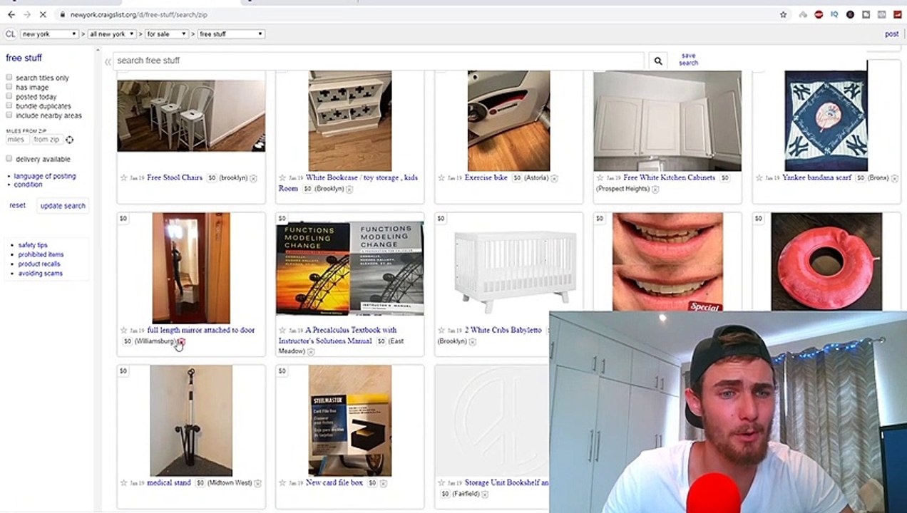Hide the full length mirror posting
The height and width of the screenshot is (513, 907).
click(181, 342)
